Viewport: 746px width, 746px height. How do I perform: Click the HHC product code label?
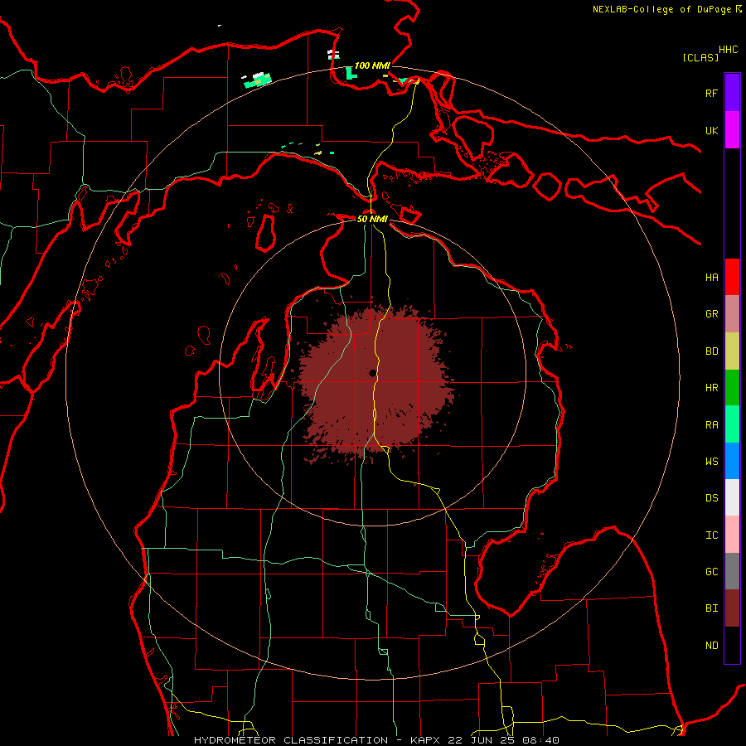point(728,50)
